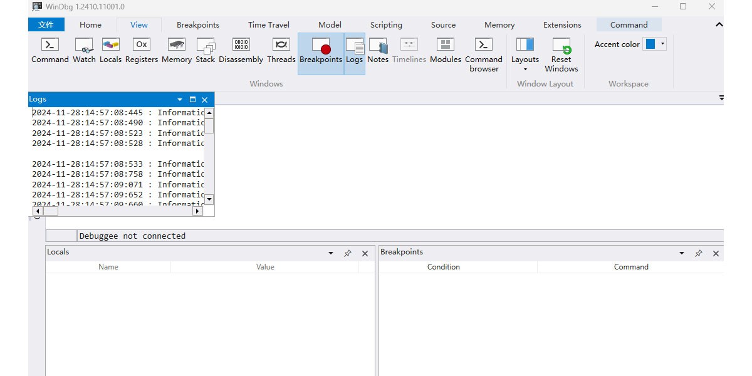Click the Notes window button
The image size is (752, 376).
click(378, 50)
